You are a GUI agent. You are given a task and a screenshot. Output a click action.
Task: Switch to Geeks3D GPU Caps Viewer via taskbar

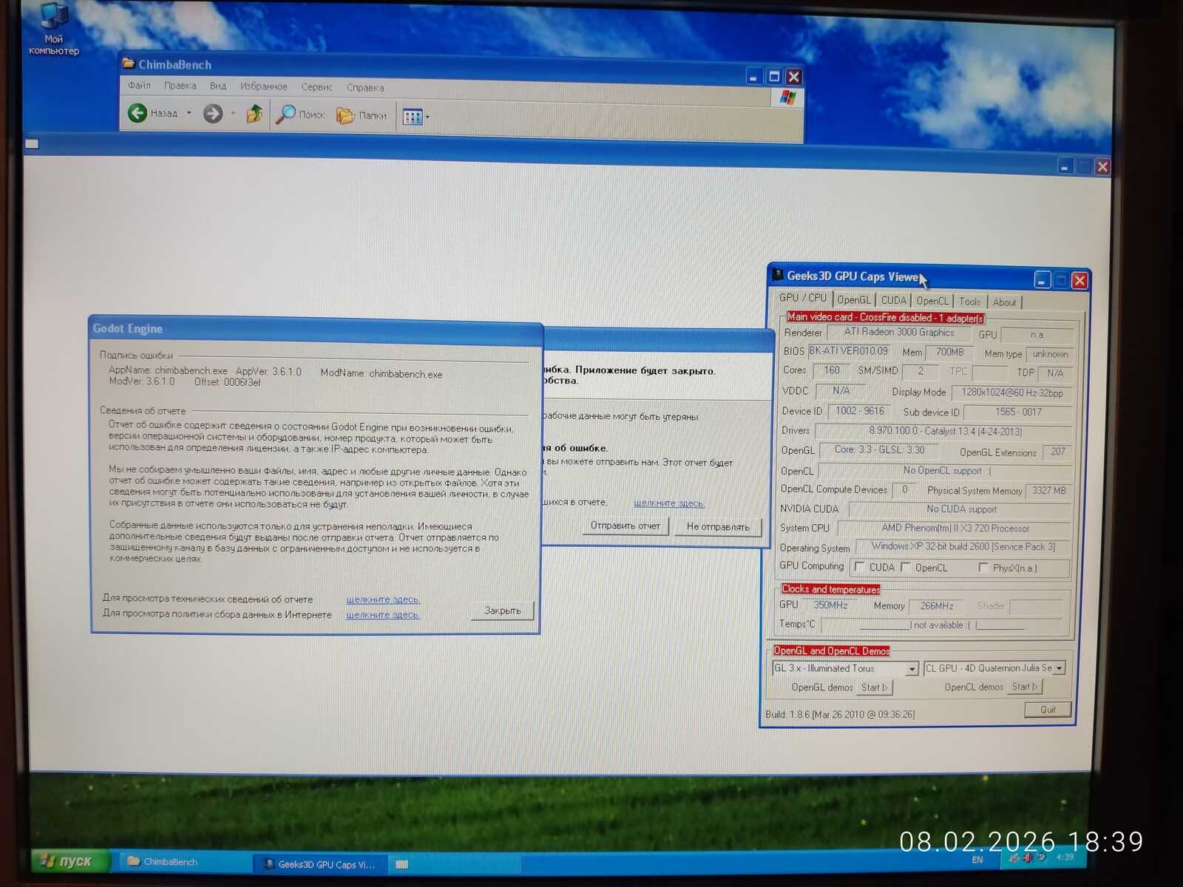pos(319,864)
